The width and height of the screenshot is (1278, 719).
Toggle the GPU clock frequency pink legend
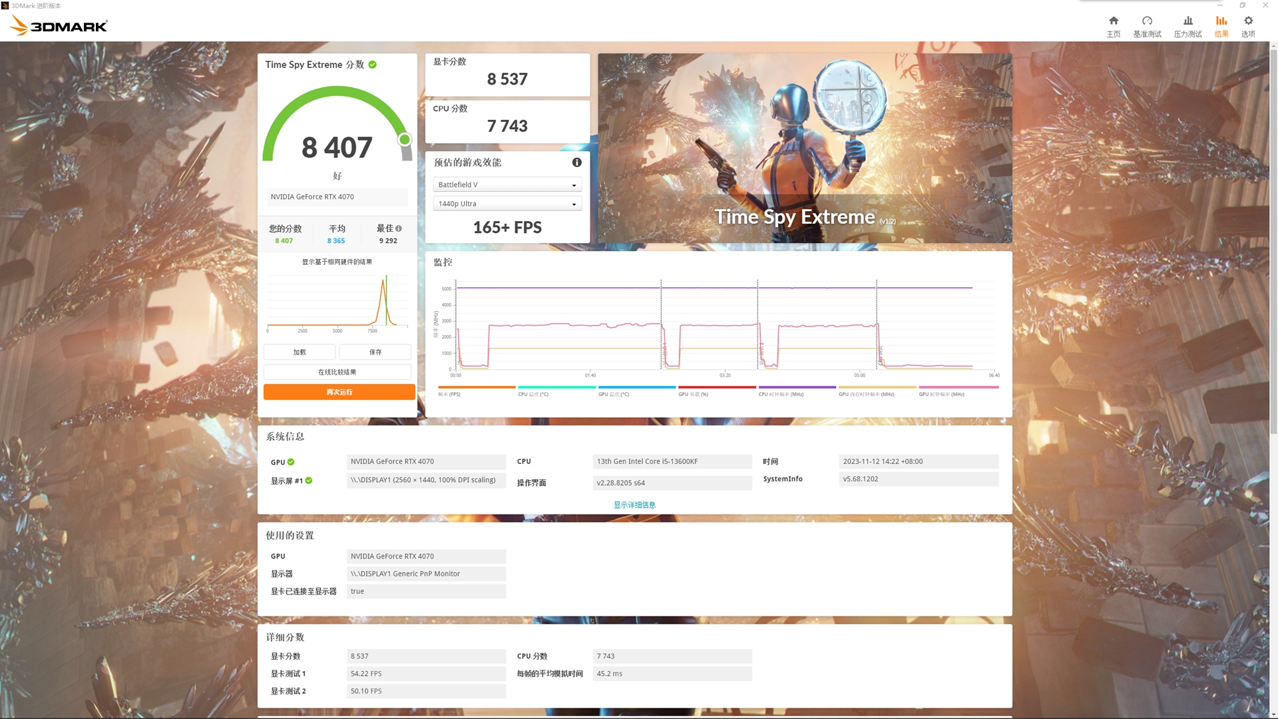941,394
